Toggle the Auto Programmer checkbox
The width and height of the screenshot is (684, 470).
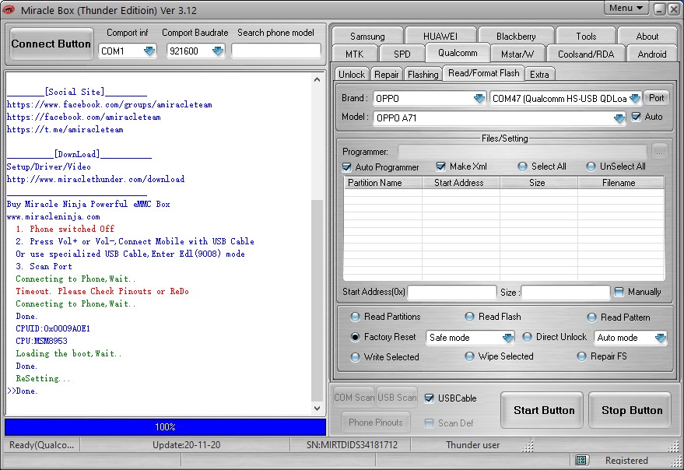[347, 167]
